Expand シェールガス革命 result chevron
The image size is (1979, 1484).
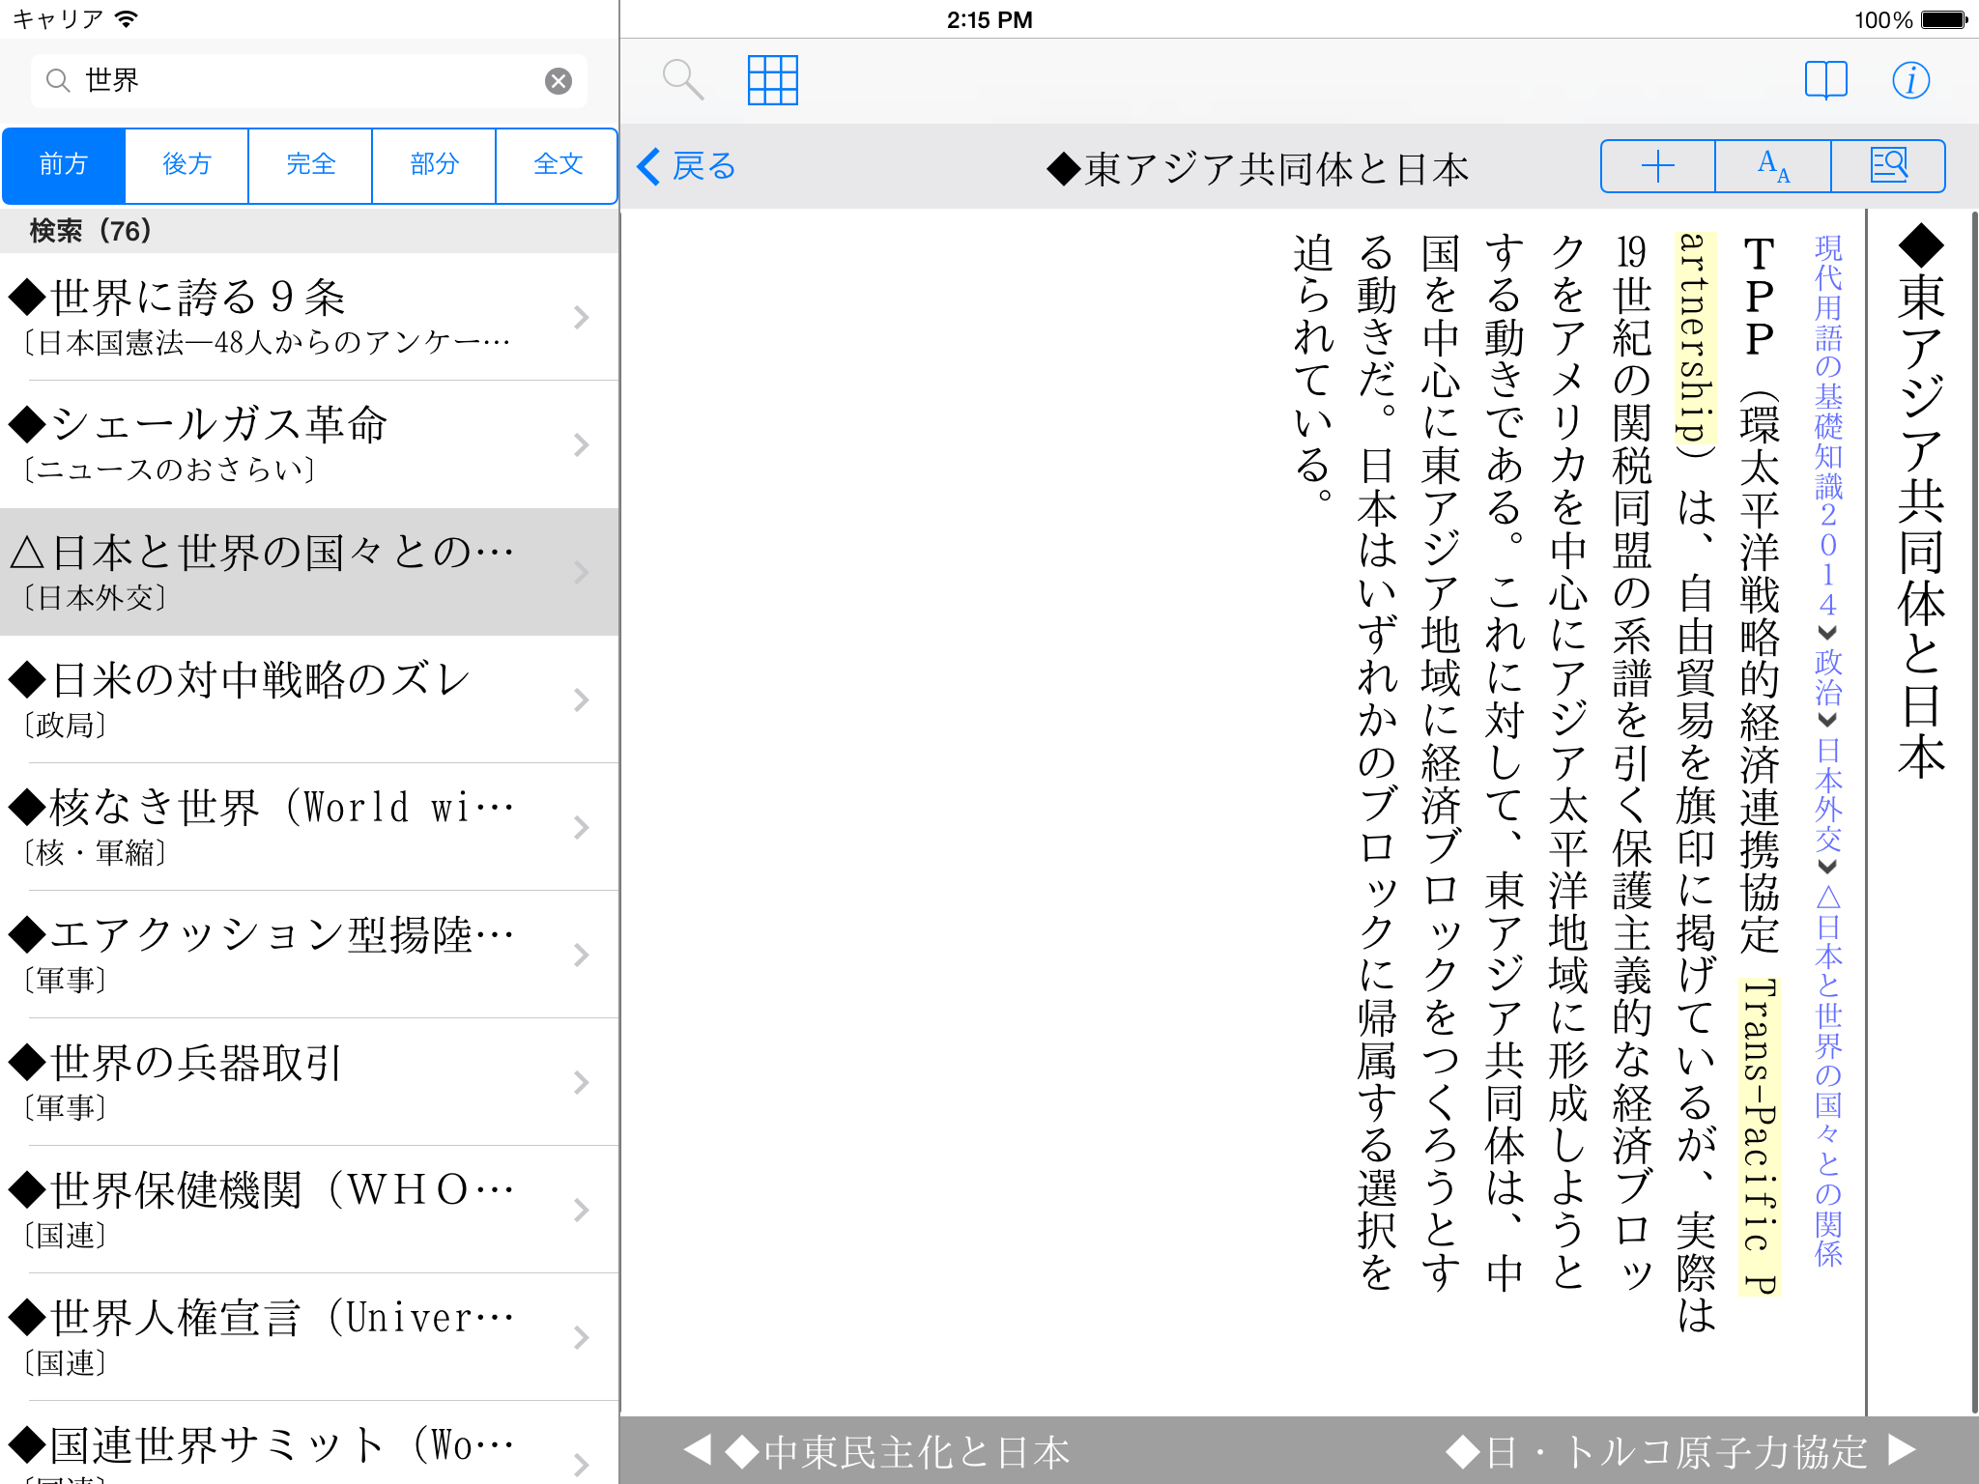point(581,444)
